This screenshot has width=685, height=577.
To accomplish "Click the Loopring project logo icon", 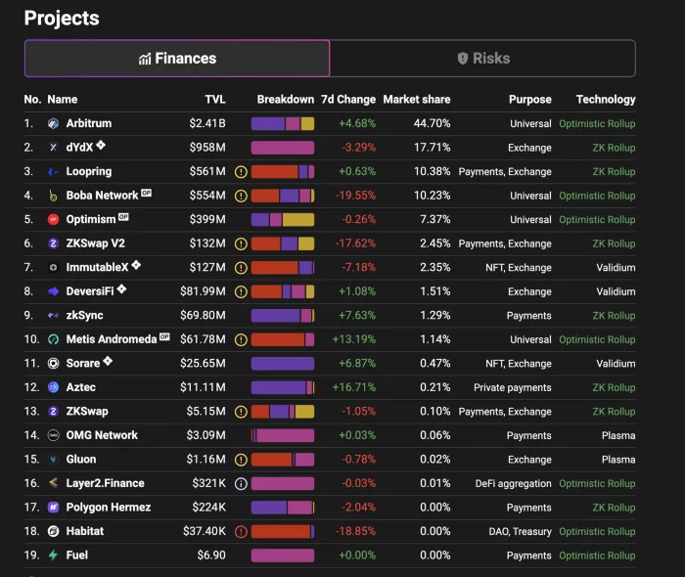I will click(53, 171).
